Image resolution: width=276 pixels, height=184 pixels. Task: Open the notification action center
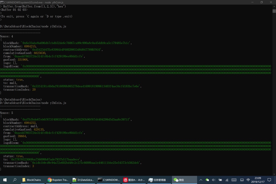tap(269, 180)
